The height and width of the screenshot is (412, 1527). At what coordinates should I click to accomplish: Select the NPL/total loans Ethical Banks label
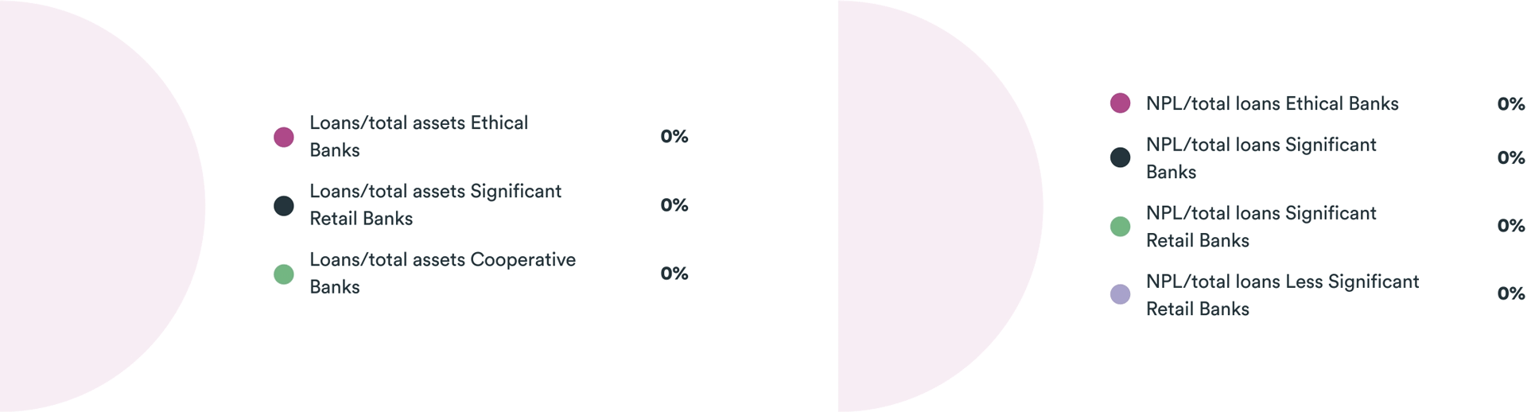click(1272, 103)
